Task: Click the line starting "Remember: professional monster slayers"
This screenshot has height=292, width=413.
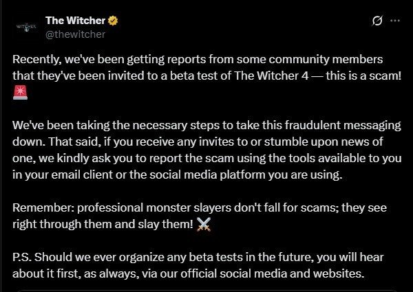Action: tap(200, 207)
